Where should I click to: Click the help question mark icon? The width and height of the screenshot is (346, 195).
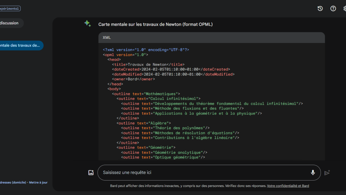coord(333,9)
